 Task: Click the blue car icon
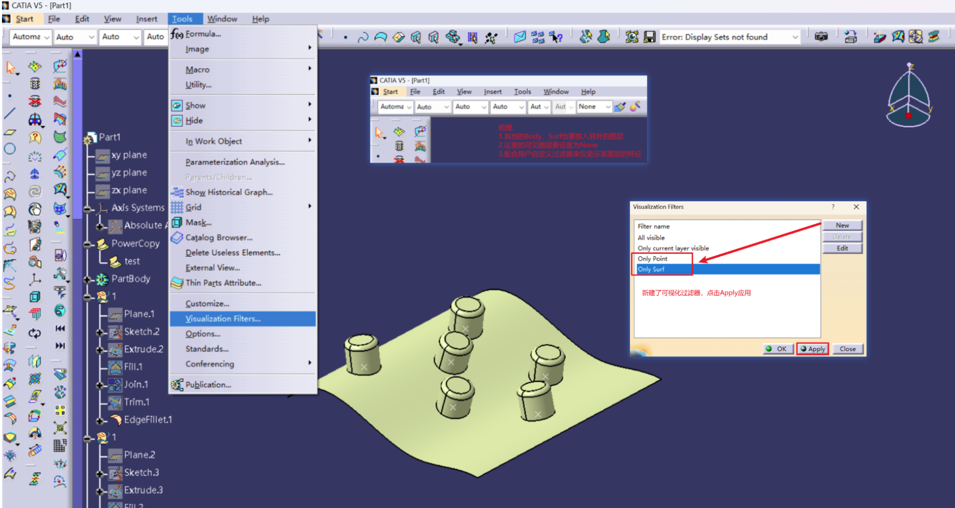pos(35,119)
